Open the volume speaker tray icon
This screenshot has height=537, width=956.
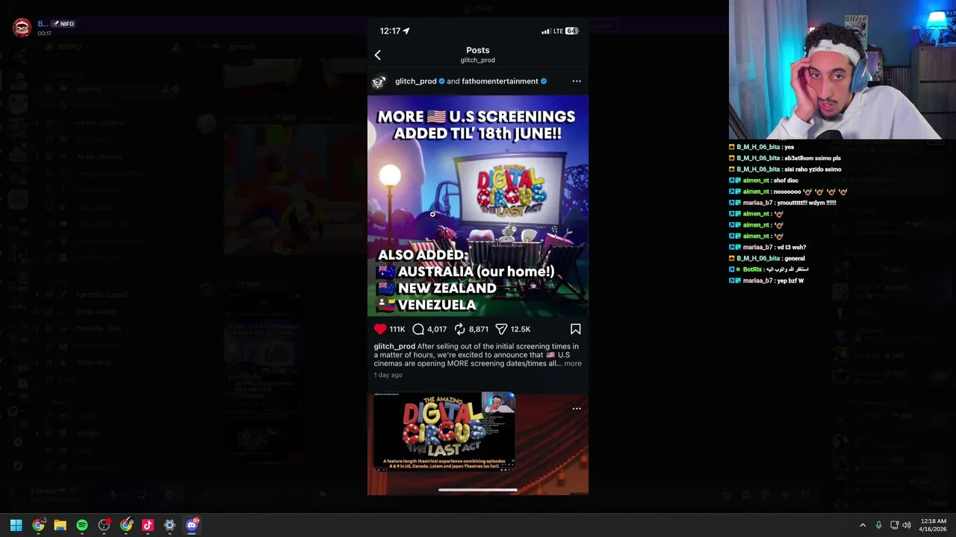click(x=907, y=525)
